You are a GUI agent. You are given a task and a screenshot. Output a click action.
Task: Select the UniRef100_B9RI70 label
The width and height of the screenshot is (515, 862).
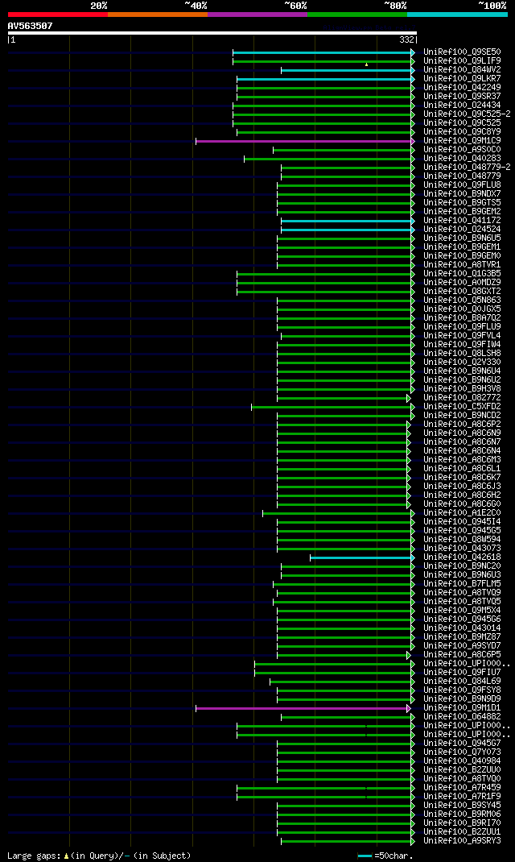click(462, 823)
